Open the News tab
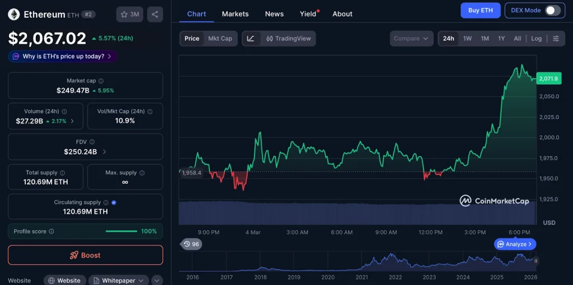This screenshot has width=573, height=285. pyautogui.click(x=274, y=14)
